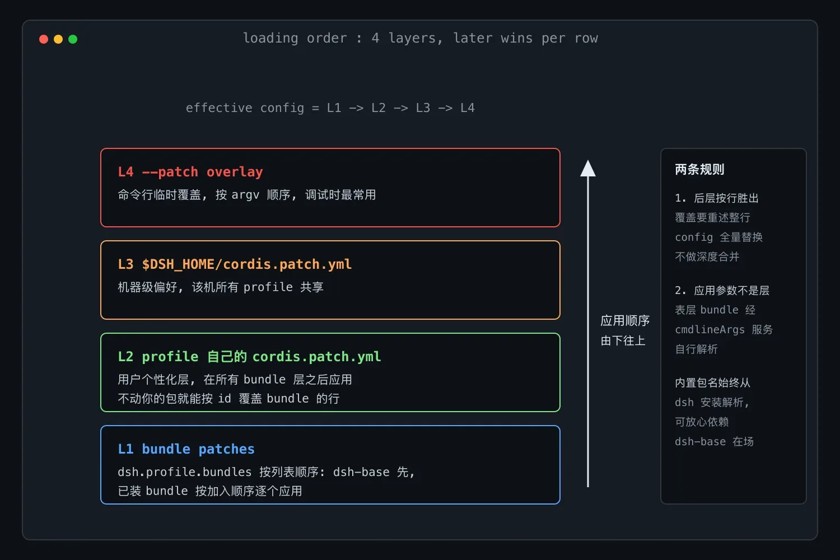The image size is (840, 560).
Task: Click the 由下往上 label text
Action: (623, 340)
